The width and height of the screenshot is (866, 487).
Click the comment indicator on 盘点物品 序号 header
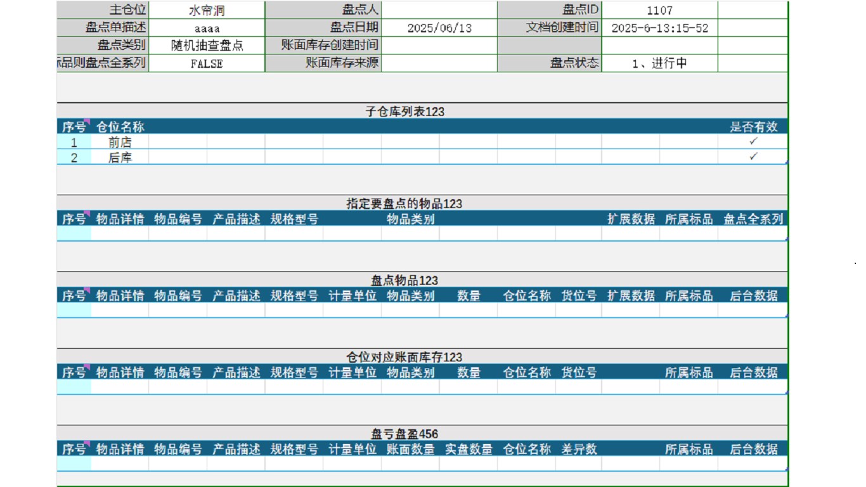tap(86, 289)
